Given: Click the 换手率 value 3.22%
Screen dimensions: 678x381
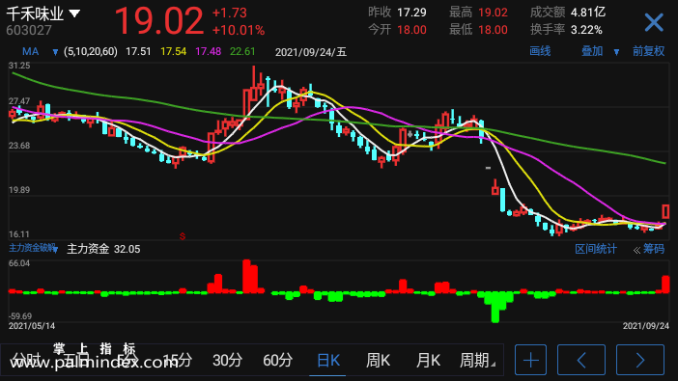Looking at the screenshot, I should [586, 30].
